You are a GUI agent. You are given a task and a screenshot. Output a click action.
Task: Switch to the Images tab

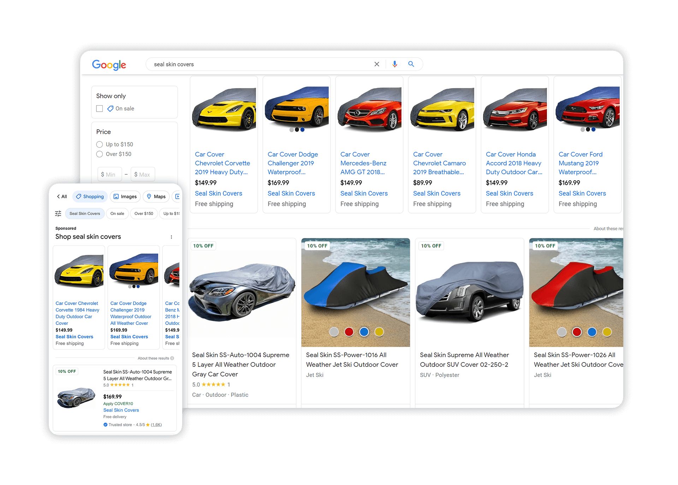tap(125, 197)
